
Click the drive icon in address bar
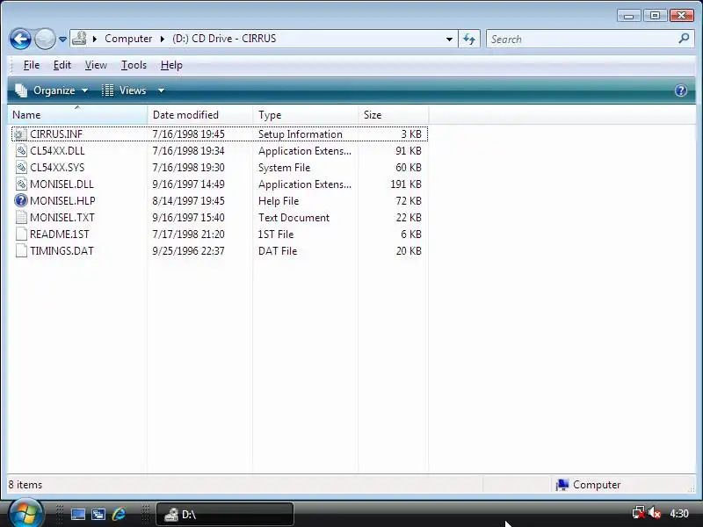[79, 39]
